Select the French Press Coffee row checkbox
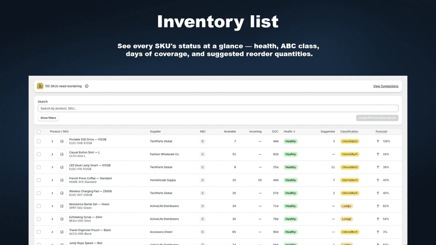The height and width of the screenshot is (245, 436). [38, 180]
